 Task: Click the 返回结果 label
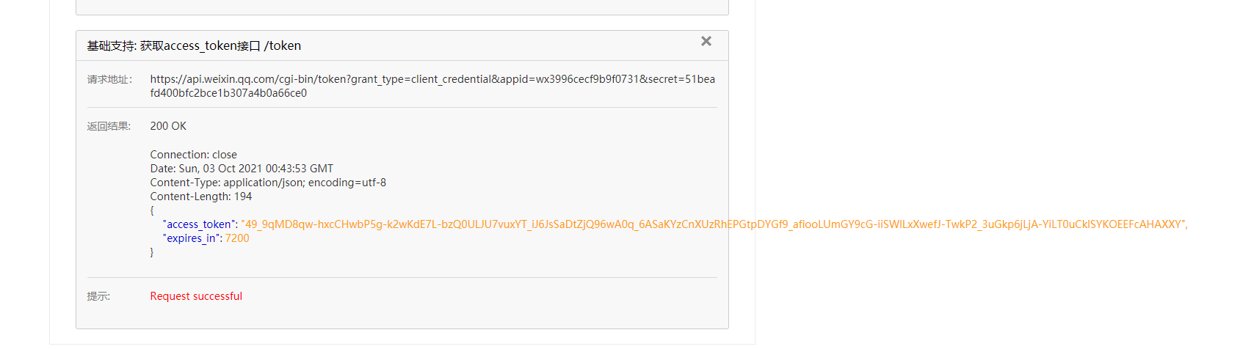click(x=109, y=126)
